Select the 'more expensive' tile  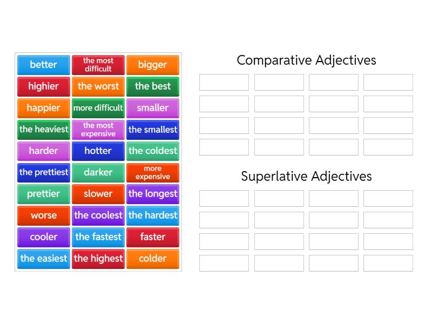[152, 172]
